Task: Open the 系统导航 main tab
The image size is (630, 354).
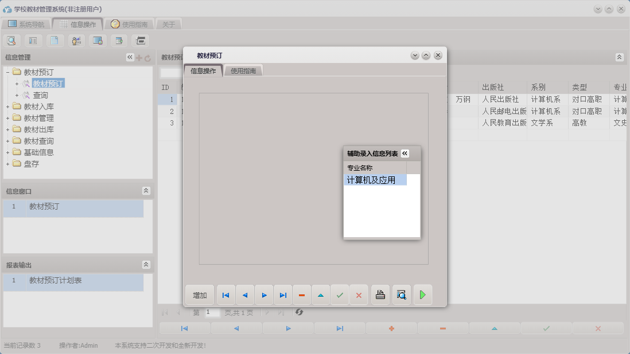Action: click(x=26, y=24)
